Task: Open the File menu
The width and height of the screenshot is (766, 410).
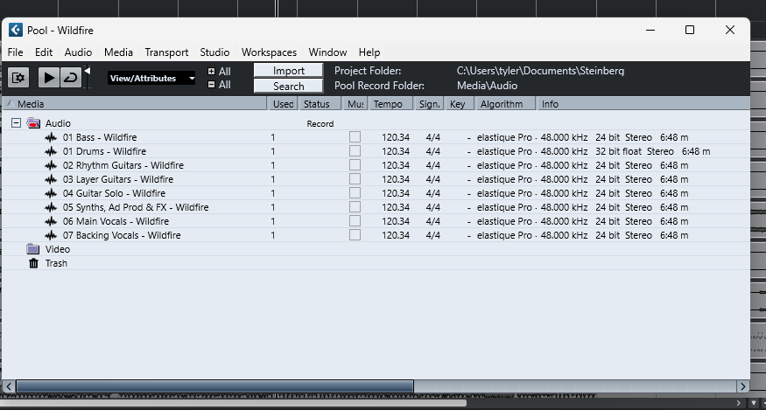Action: click(x=15, y=52)
